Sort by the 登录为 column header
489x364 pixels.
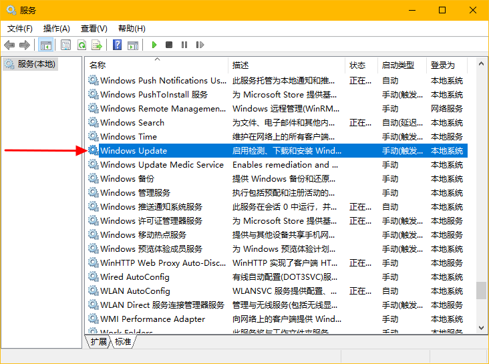click(x=447, y=65)
